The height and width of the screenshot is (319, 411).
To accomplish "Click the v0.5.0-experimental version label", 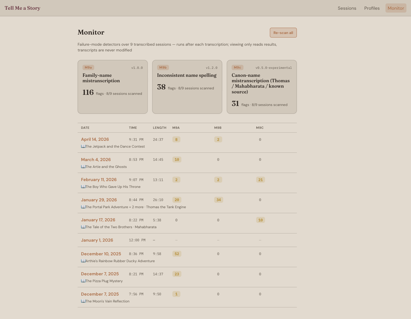I will (273, 68).
